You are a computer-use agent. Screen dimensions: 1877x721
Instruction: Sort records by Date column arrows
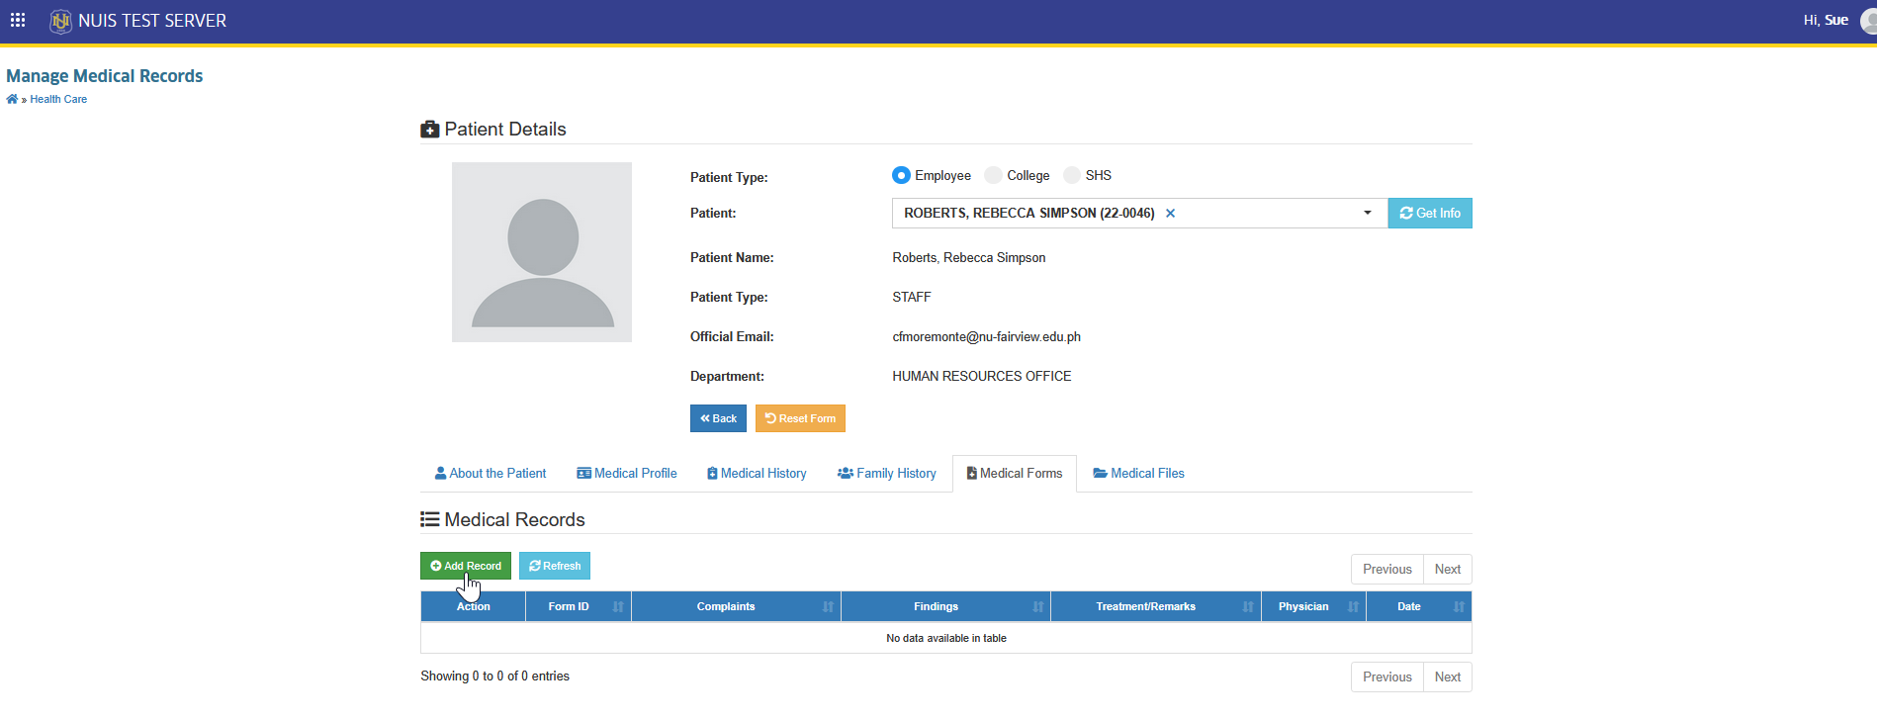(x=1459, y=607)
